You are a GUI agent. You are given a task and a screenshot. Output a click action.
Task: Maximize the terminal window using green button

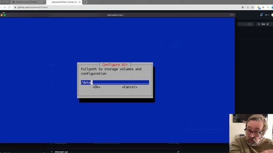pos(5,15)
